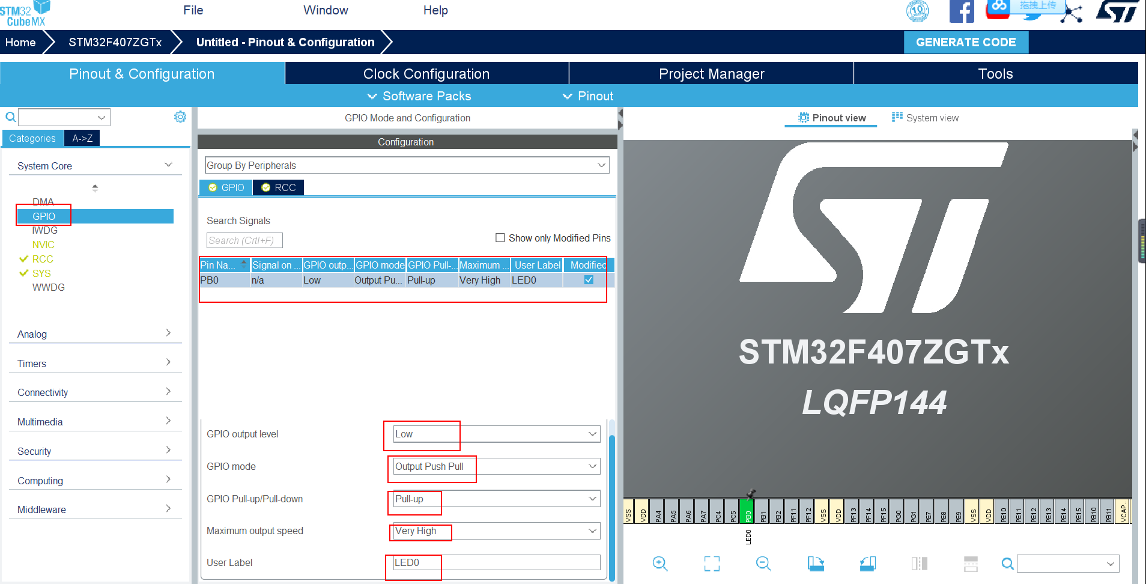This screenshot has height=584, width=1146.
Task: Select SYS in System Core
Action: pyautogui.click(x=41, y=273)
